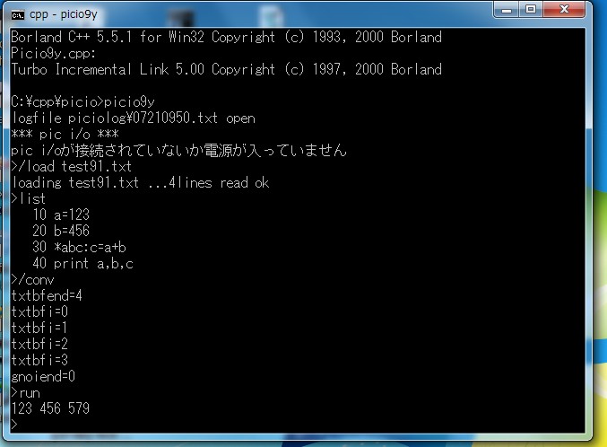The image size is (607, 447).
Task: Maximize the picio9y console window
Action: coord(531,10)
